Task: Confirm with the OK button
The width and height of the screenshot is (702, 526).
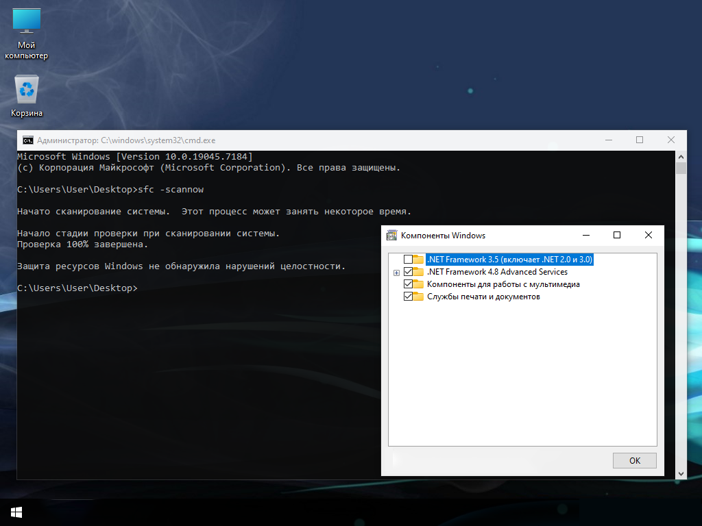Action: tap(634, 461)
